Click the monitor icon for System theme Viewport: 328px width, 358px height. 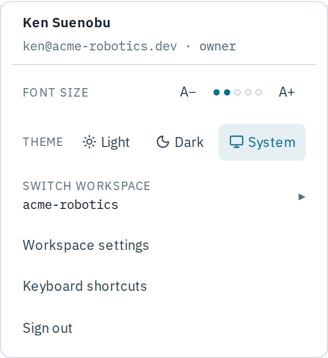click(x=237, y=142)
